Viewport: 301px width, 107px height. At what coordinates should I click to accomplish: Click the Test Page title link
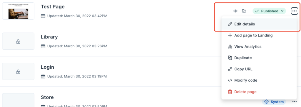(53, 7)
